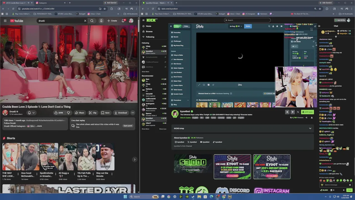
Task: Click the Clip button under the video
Action: click(93, 113)
